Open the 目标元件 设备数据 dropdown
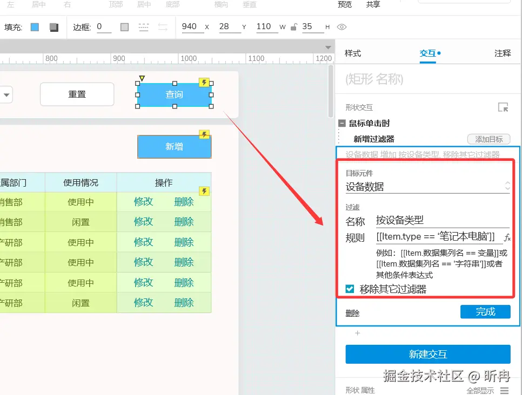This screenshot has width=522, height=395. pyautogui.click(x=427, y=187)
